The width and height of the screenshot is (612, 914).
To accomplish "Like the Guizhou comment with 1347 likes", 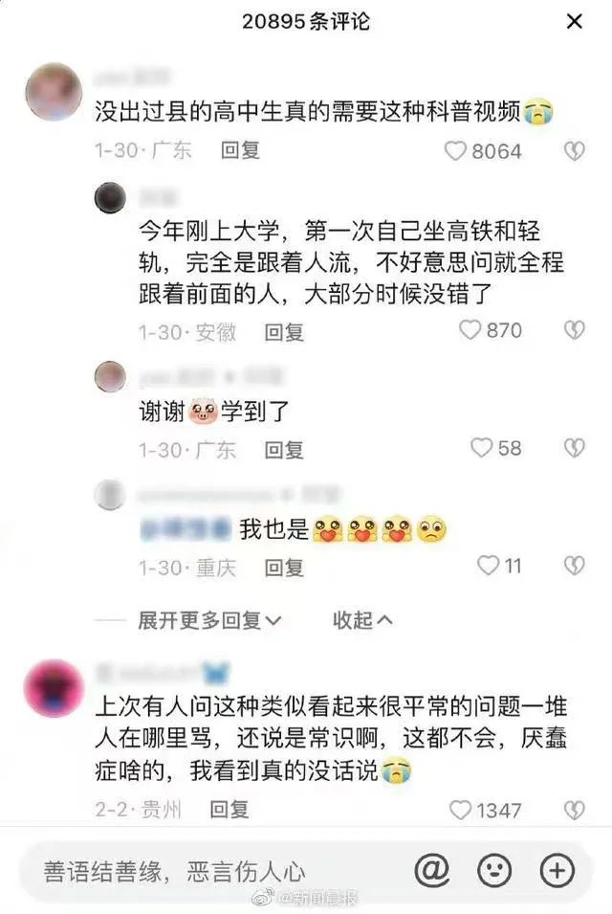I will tap(460, 810).
